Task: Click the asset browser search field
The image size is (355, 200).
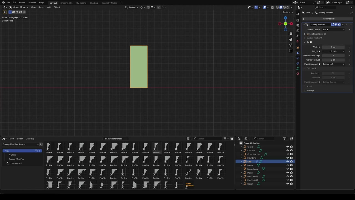Action: [x=208, y=139]
